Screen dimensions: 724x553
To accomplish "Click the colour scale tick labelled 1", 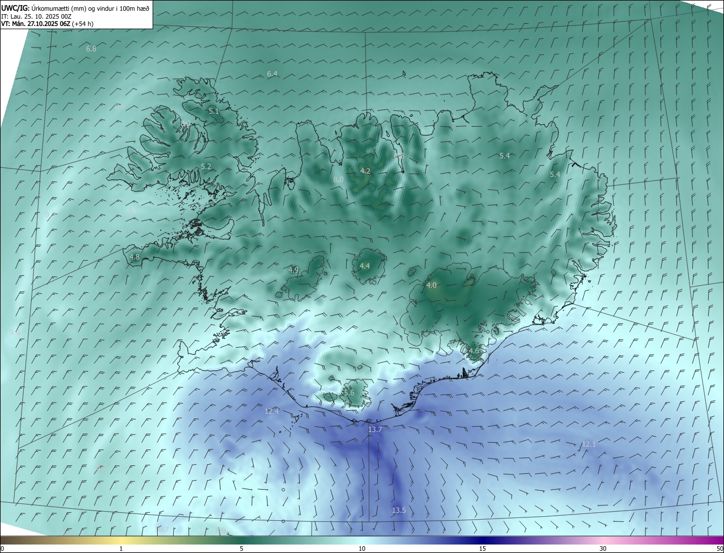I will 121,548.
